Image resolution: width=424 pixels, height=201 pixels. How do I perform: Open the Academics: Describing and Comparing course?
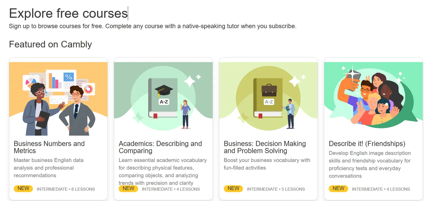pos(160,147)
